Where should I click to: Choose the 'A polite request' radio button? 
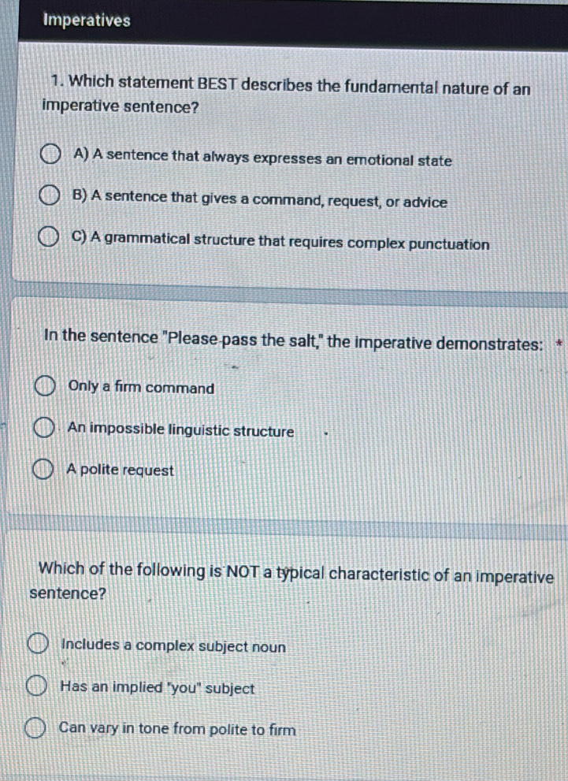[43, 470]
